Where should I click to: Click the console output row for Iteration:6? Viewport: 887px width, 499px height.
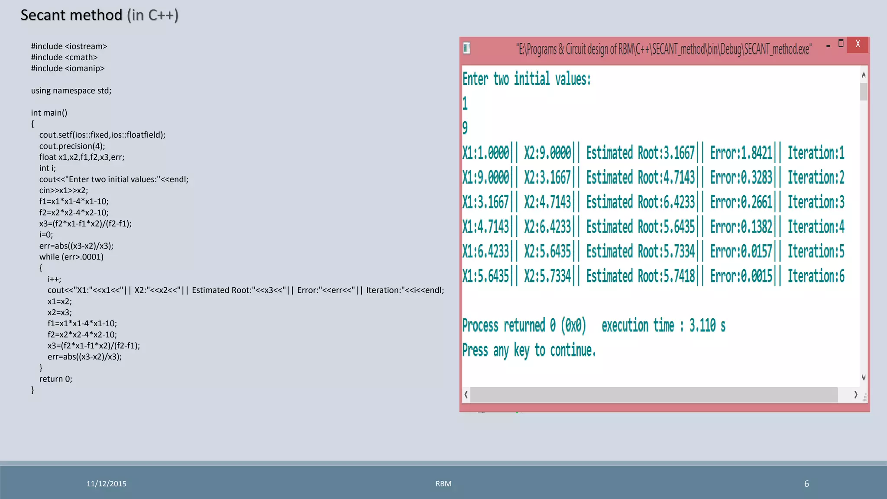click(653, 276)
